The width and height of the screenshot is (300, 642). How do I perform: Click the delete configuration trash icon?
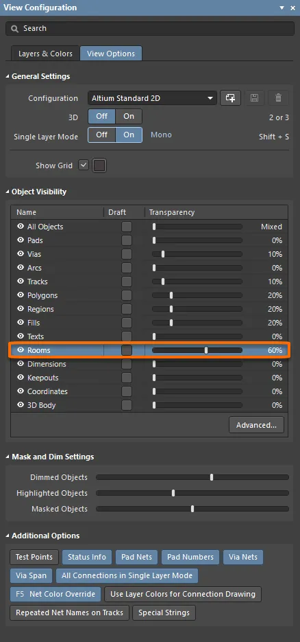point(278,98)
